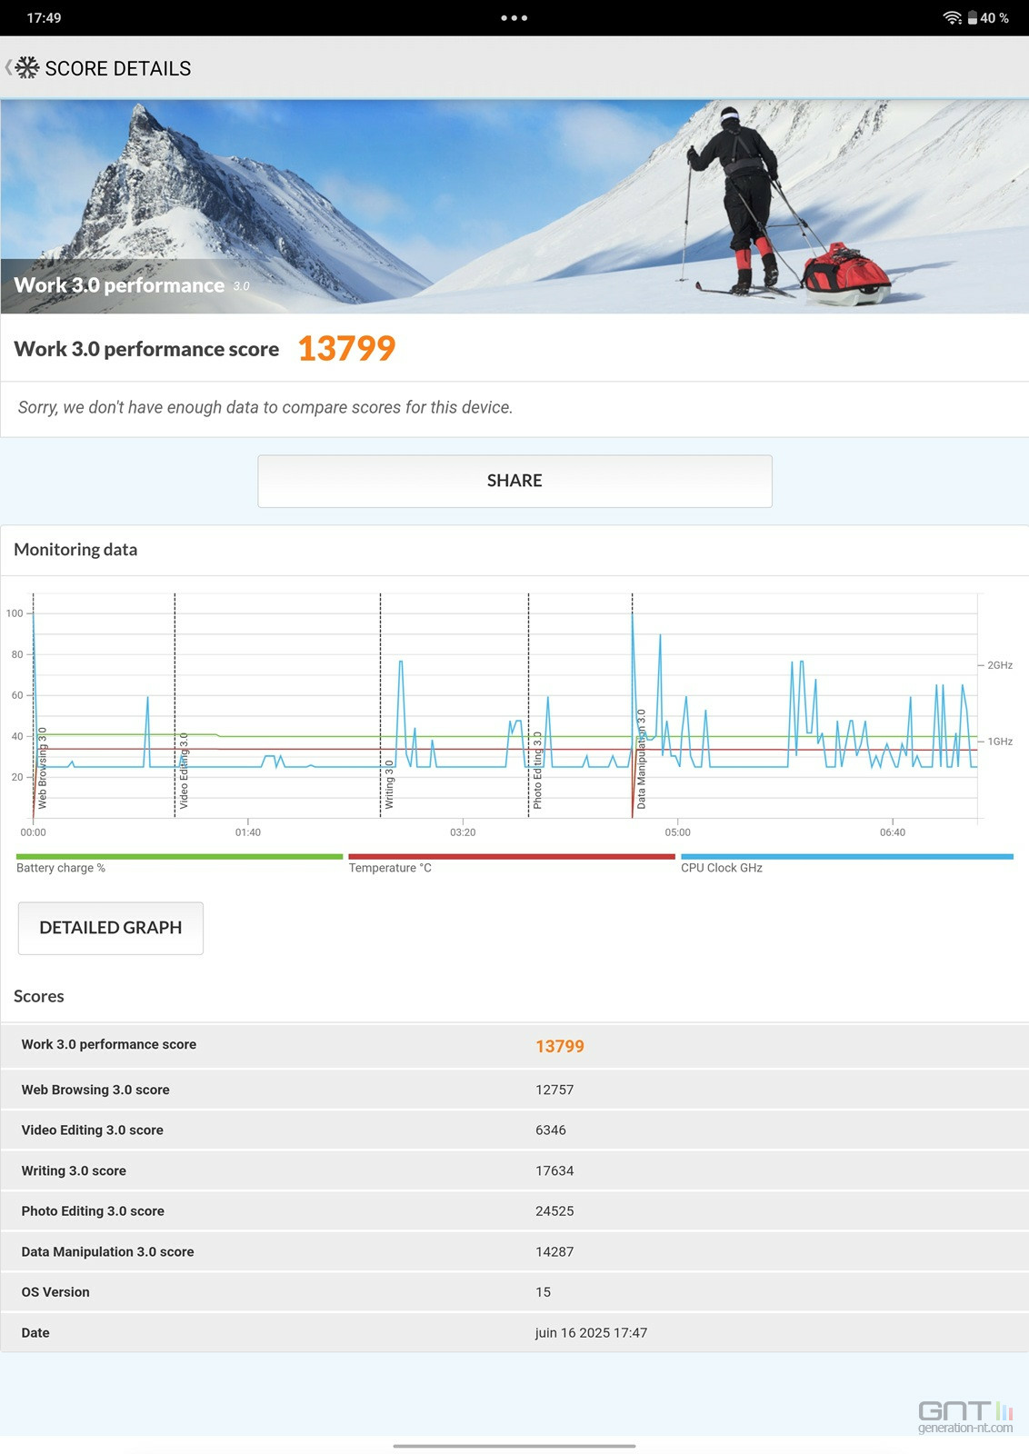Tap the orange 13799 headline score

(346, 348)
